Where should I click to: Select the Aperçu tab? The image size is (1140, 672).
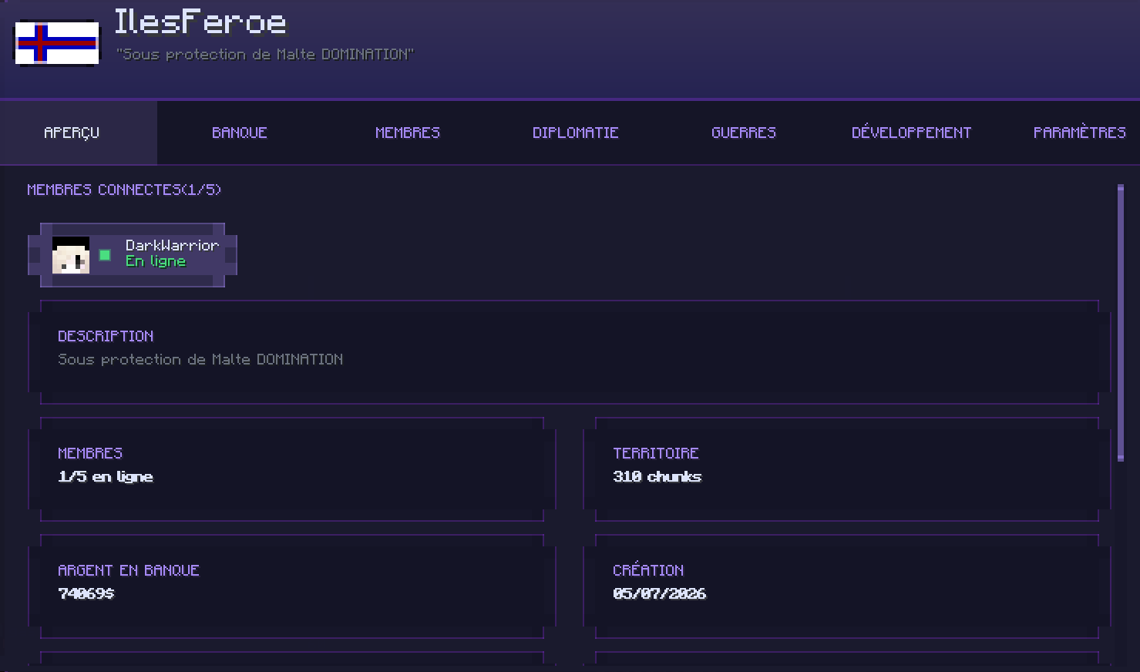[x=72, y=133]
